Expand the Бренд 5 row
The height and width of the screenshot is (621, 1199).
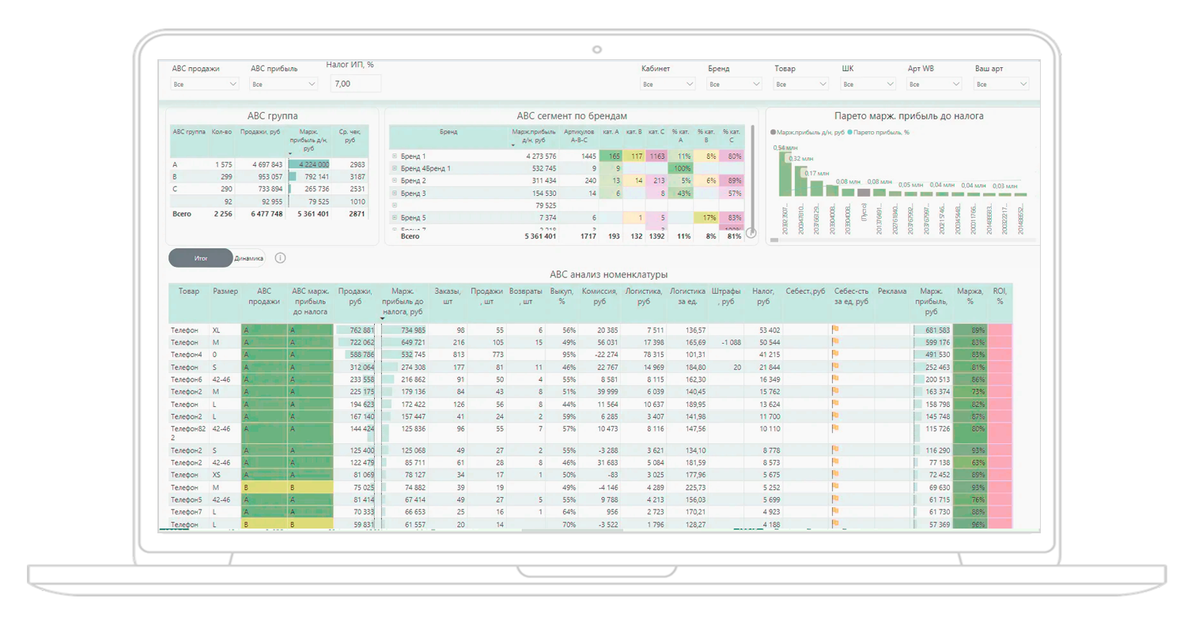pos(395,217)
